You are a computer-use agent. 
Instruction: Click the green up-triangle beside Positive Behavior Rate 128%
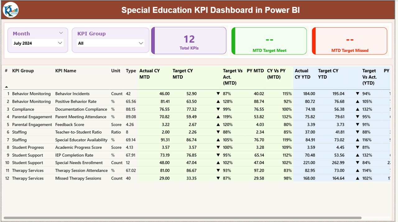point(218,101)
